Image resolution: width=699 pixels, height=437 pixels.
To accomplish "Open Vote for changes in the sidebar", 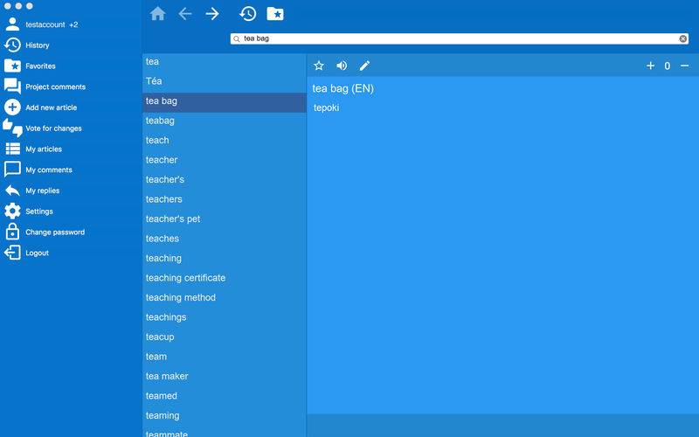I will [53, 128].
